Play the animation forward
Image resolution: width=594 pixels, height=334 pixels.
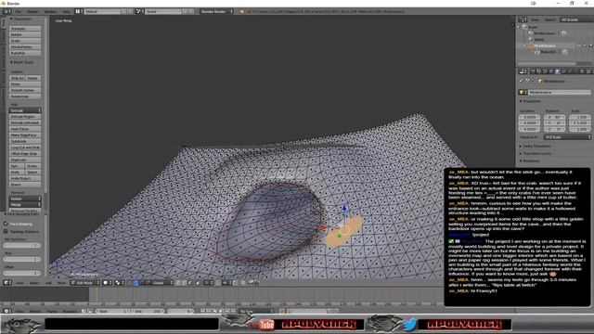[x=221, y=311]
